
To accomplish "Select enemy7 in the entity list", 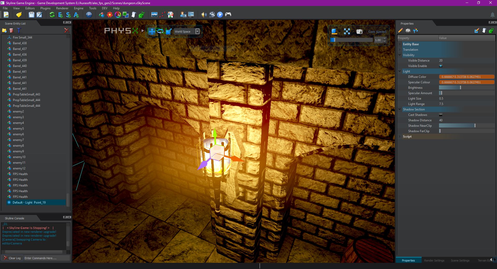I will pos(18,140).
